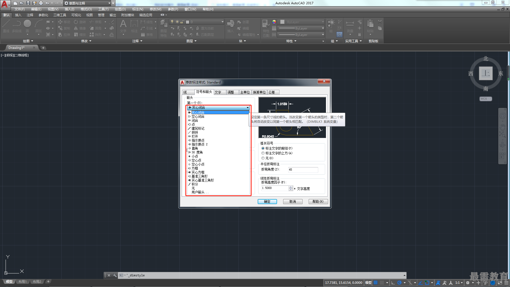Select the Polyline (多段线) tool
510x287 pixels.
pyautogui.click(x=17, y=26)
